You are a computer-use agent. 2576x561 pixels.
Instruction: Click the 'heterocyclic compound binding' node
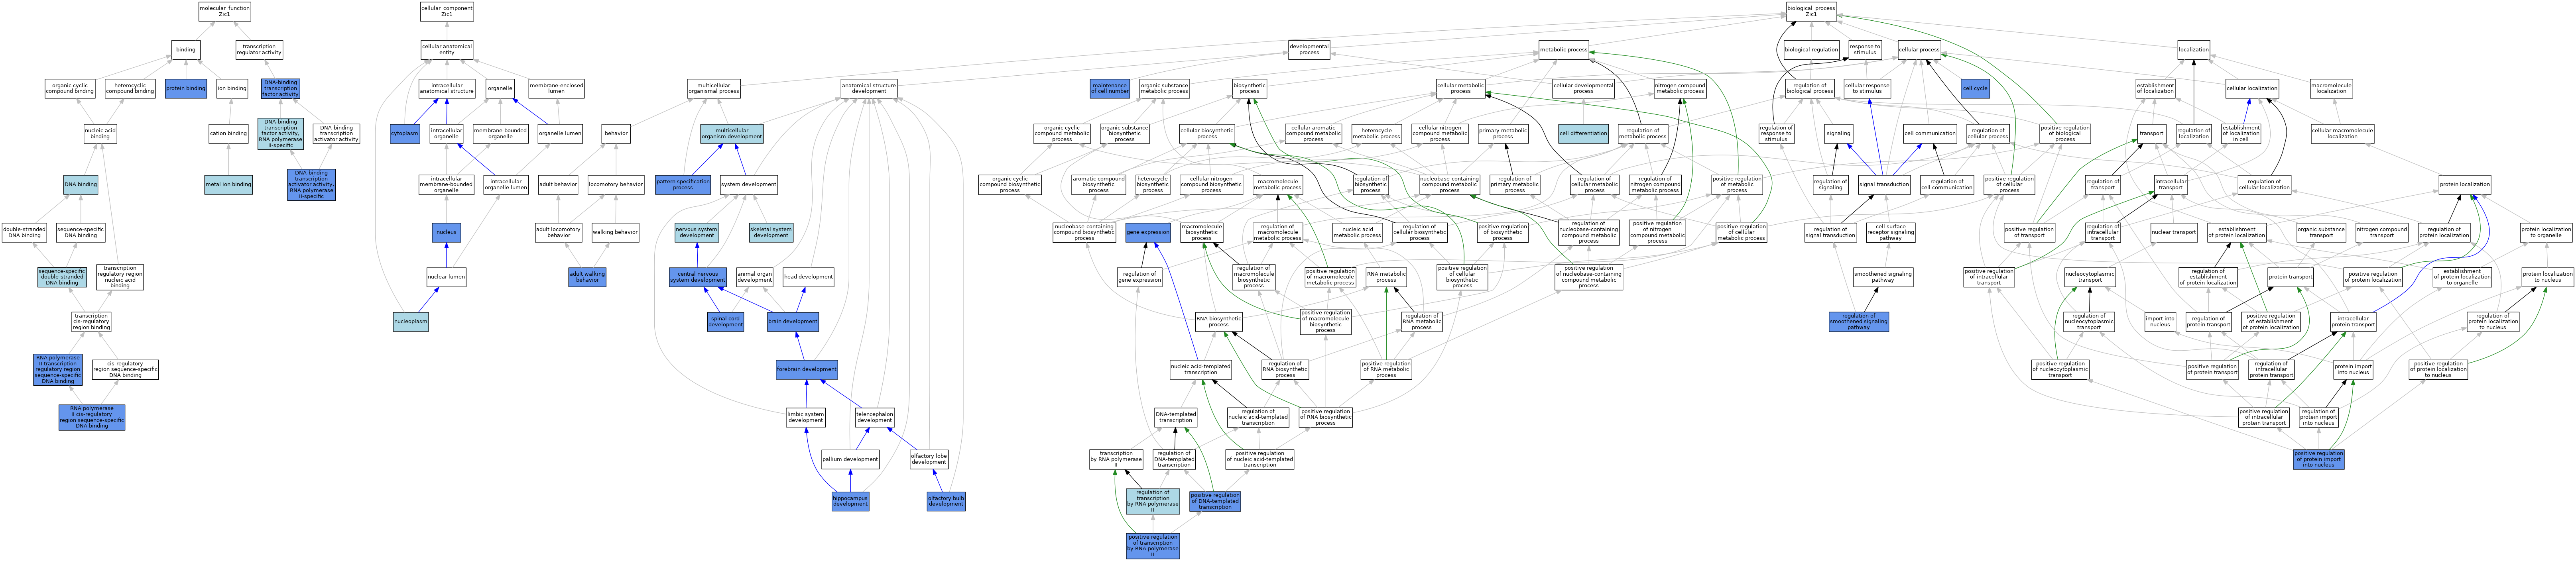[x=130, y=88]
